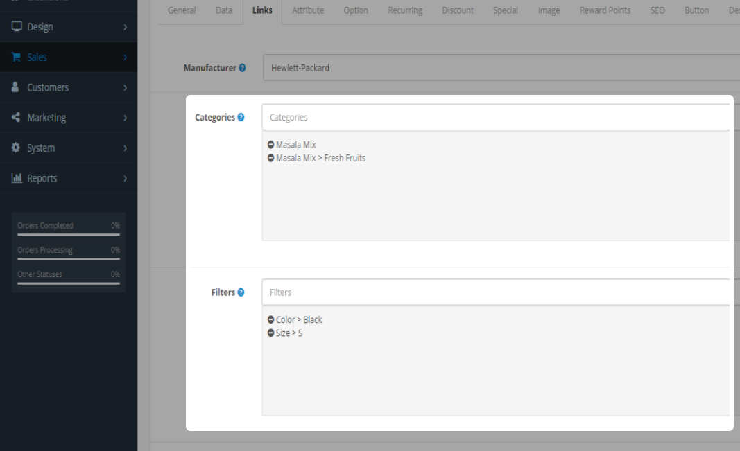This screenshot has width=740, height=451.
Task: Click the Filters input field
Action: click(x=496, y=292)
